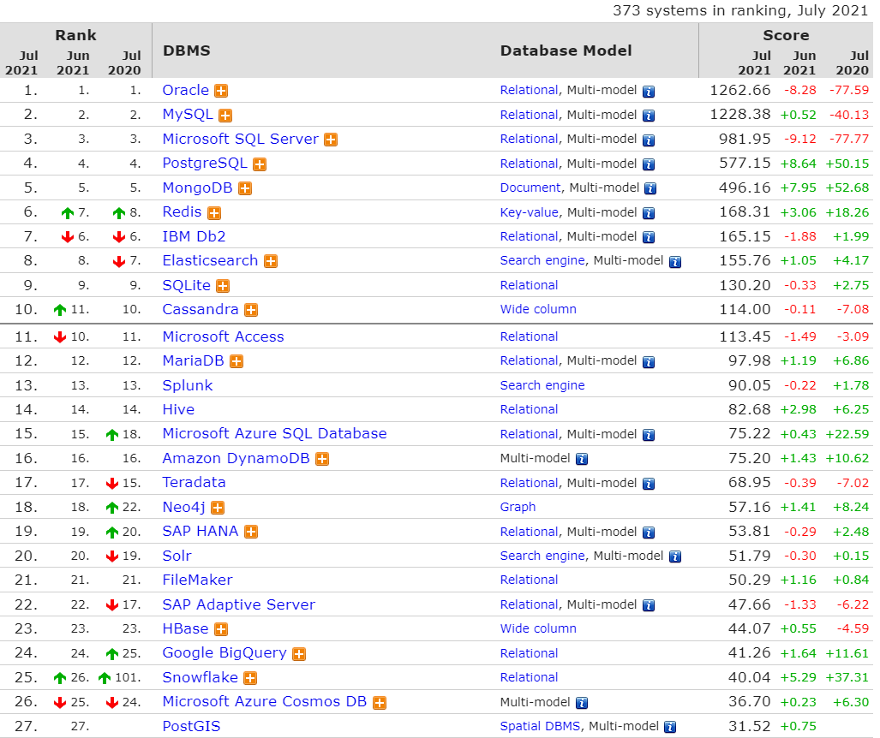Click the plus icon next to Google BigQuery
This screenshot has width=880, height=738.
tap(299, 654)
